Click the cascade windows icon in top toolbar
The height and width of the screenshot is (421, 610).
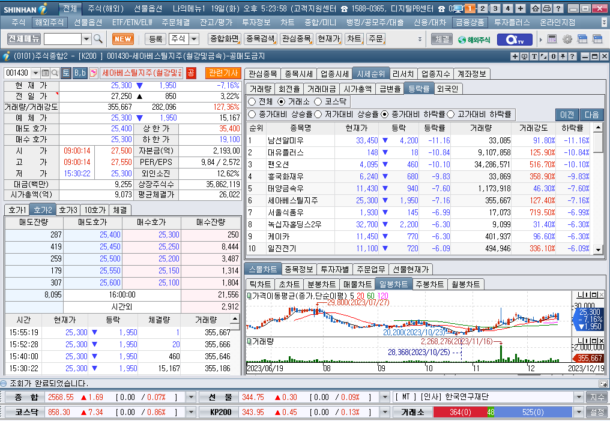(x=582, y=39)
